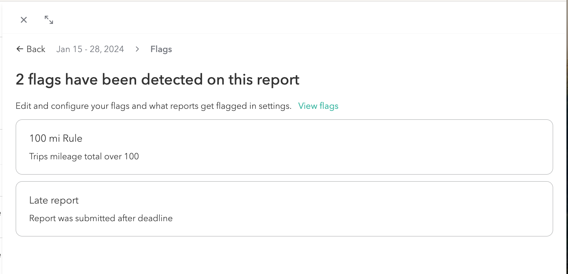Click the arrow icon next to the close button
This screenshot has height=274, width=568.
click(49, 20)
